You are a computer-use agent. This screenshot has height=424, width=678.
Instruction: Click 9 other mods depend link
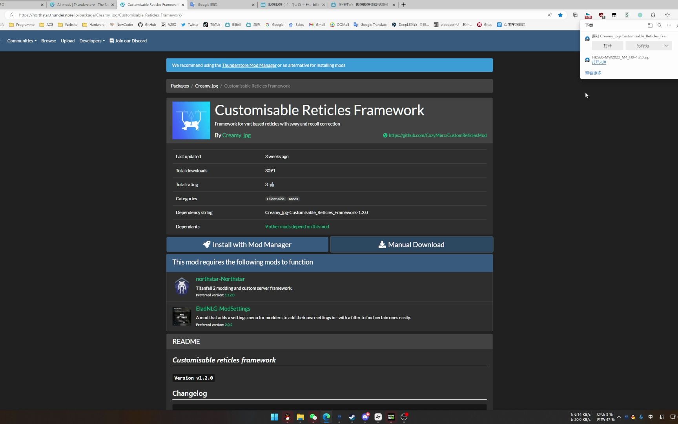point(297,227)
